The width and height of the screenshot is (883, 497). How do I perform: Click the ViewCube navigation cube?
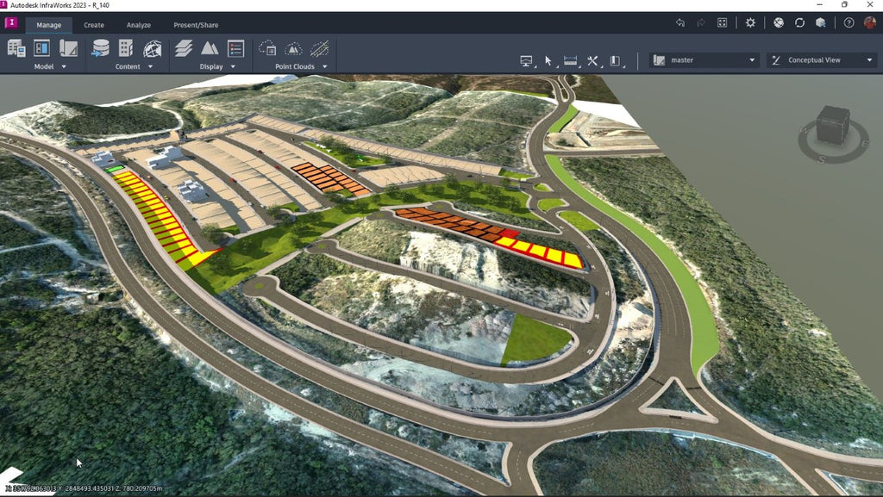click(832, 126)
